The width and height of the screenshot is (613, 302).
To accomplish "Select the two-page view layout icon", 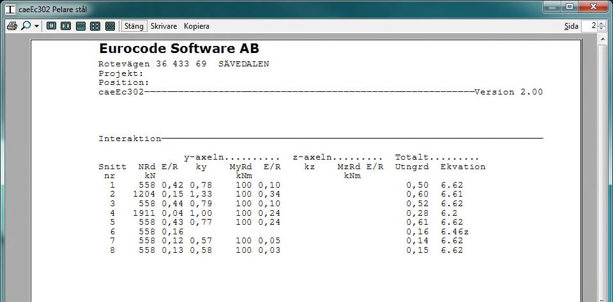I will click(x=66, y=26).
